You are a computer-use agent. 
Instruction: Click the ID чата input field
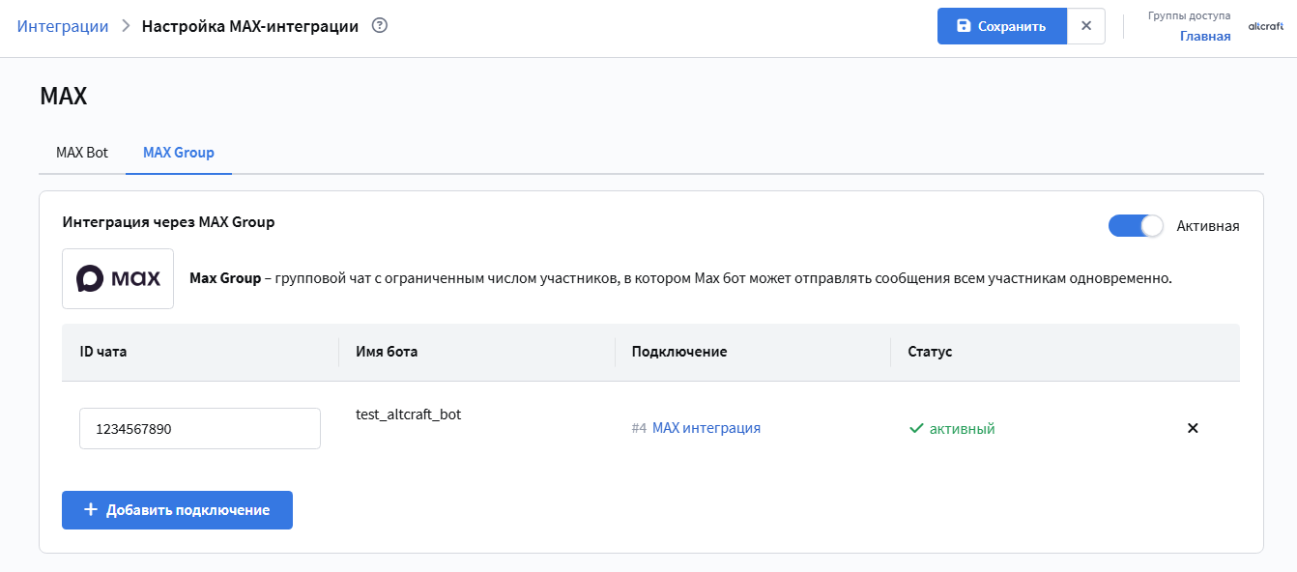click(x=200, y=428)
